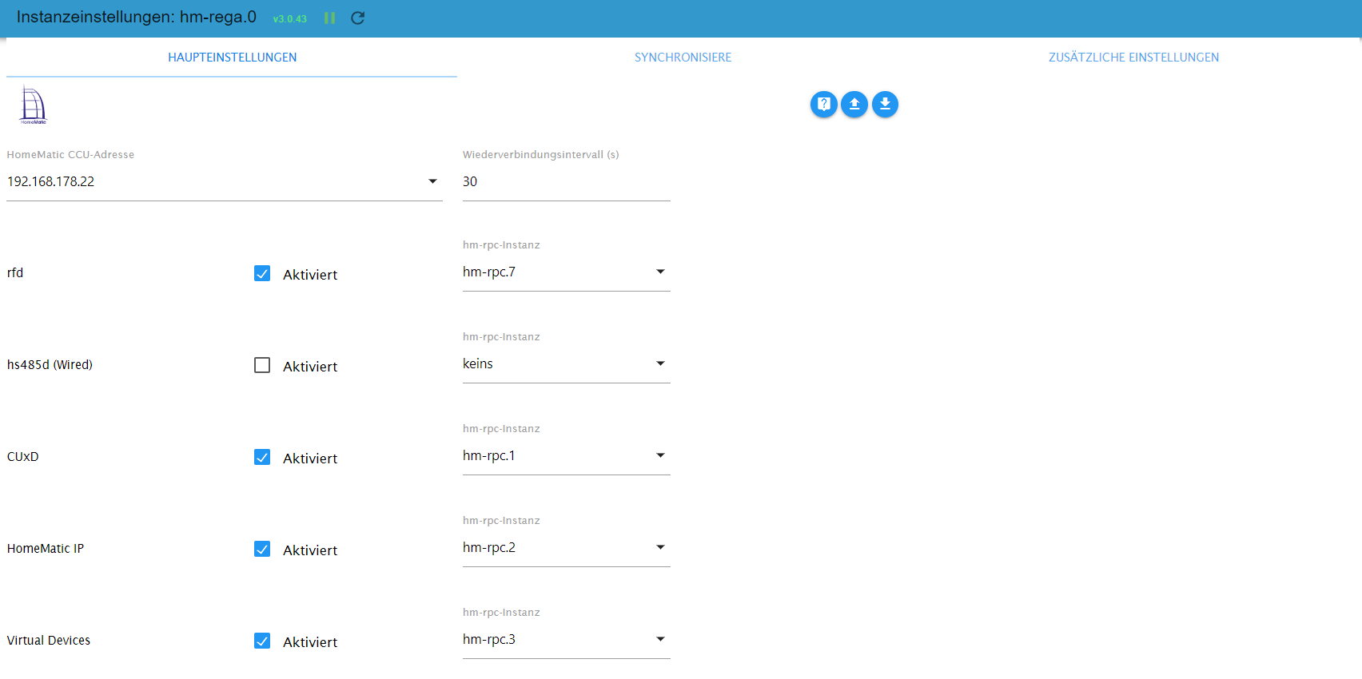Image resolution: width=1362 pixels, height=679 pixels.
Task: Click the upload configuration round button
Action: coord(854,104)
